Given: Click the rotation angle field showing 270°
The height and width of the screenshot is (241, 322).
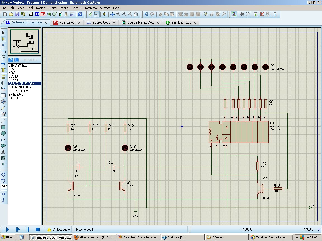Looking at the screenshot, I should click(3, 186).
